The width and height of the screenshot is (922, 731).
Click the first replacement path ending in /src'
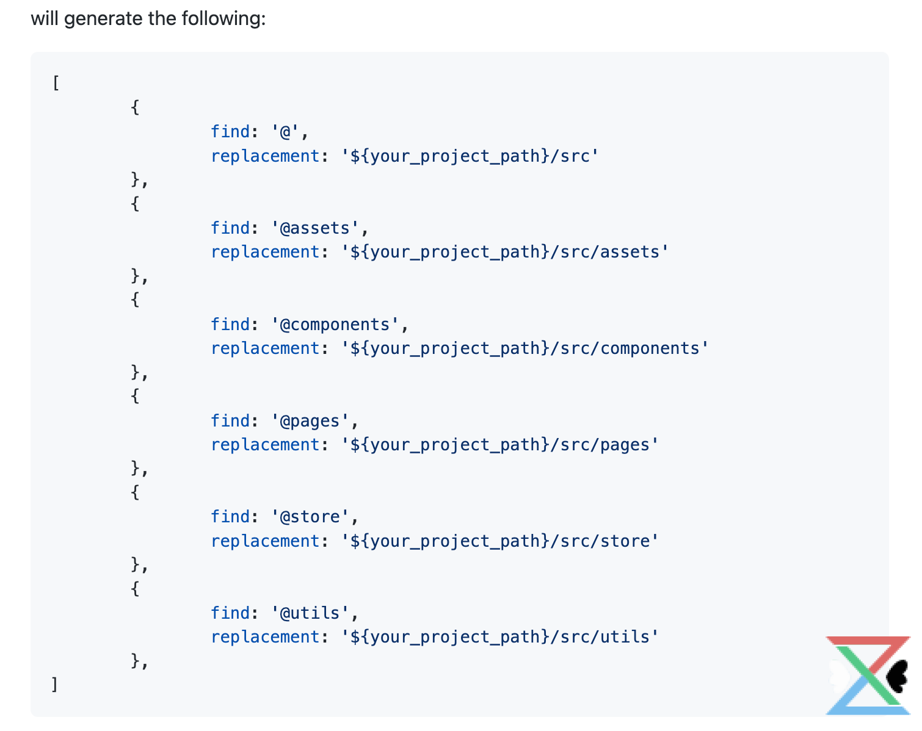click(x=470, y=156)
